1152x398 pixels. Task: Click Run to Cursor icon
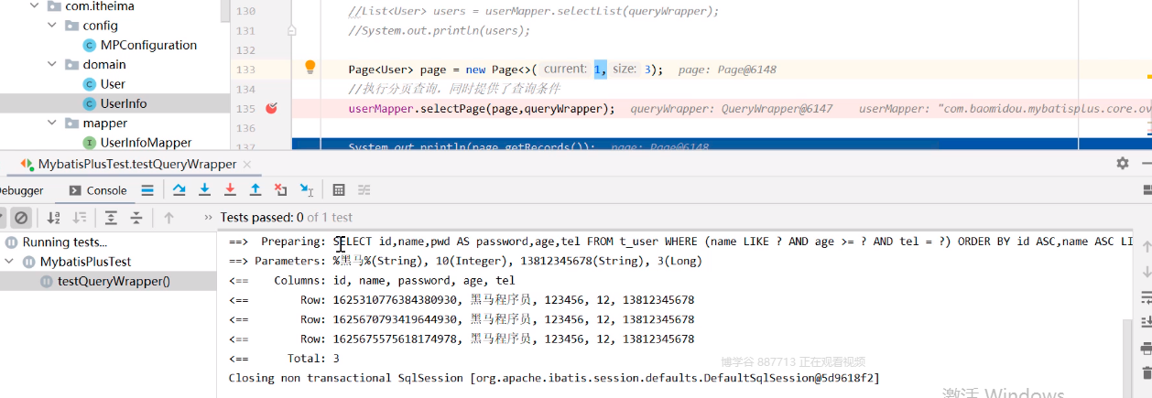click(x=307, y=190)
